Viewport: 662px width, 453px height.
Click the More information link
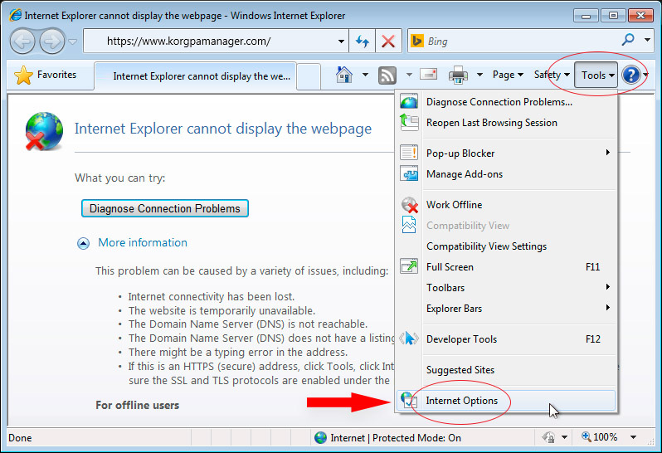point(143,243)
